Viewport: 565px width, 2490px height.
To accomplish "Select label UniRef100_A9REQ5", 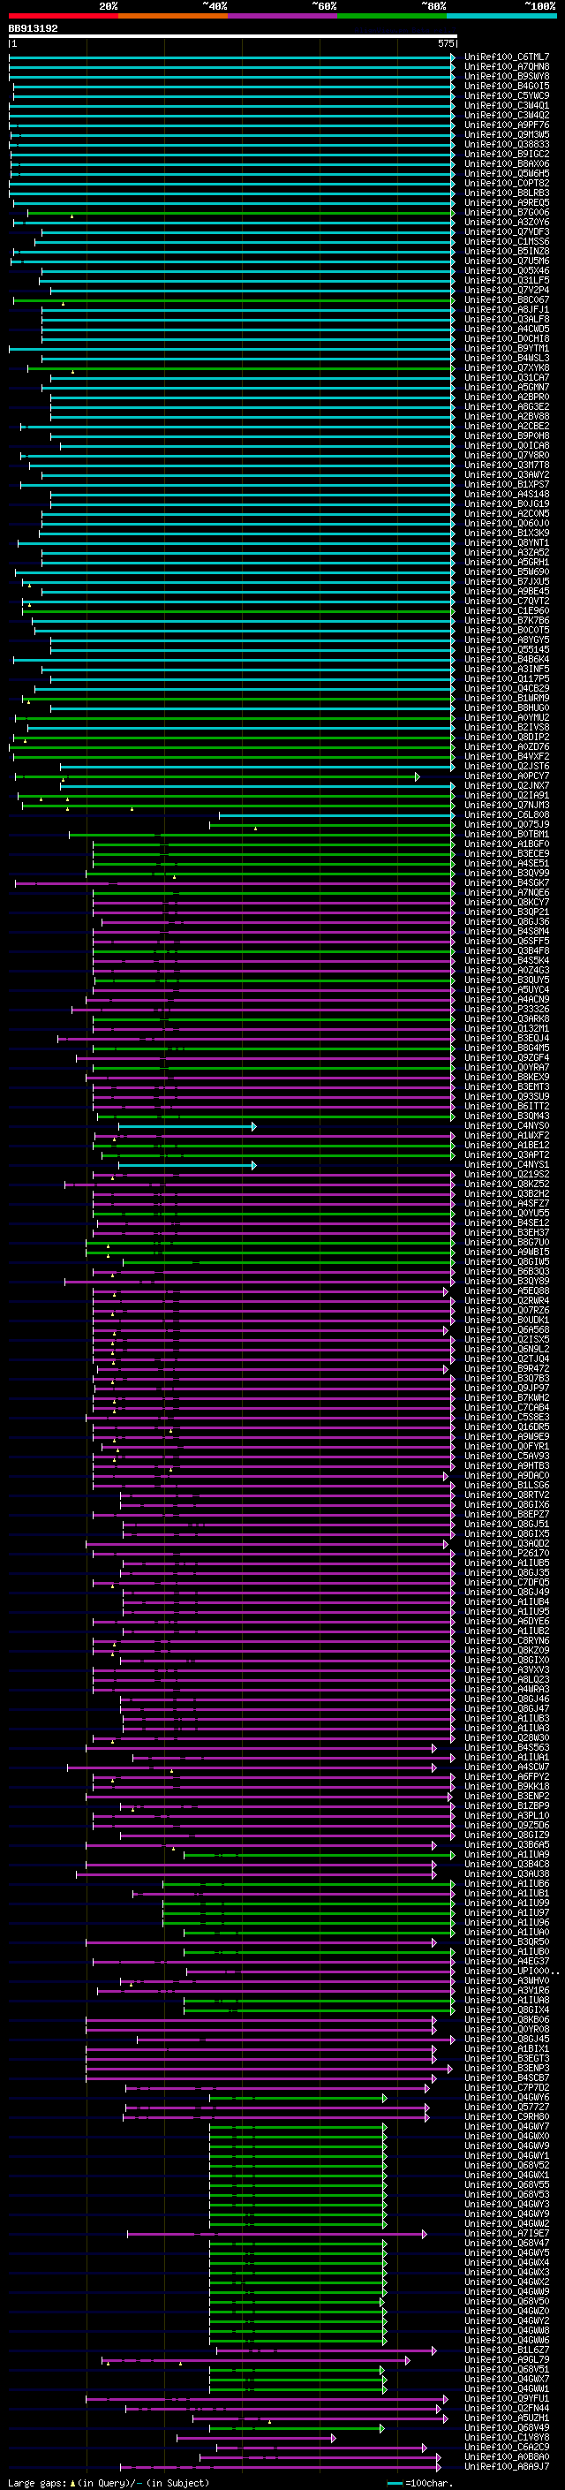I will (506, 203).
